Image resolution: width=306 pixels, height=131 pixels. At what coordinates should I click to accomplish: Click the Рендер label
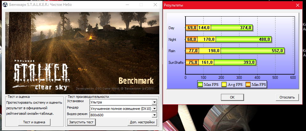(x=72, y=107)
